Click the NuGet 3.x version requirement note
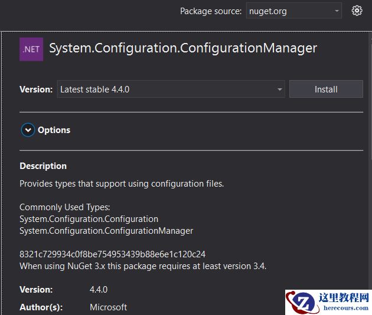The height and width of the screenshot is (315, 372). pos(143,266)
